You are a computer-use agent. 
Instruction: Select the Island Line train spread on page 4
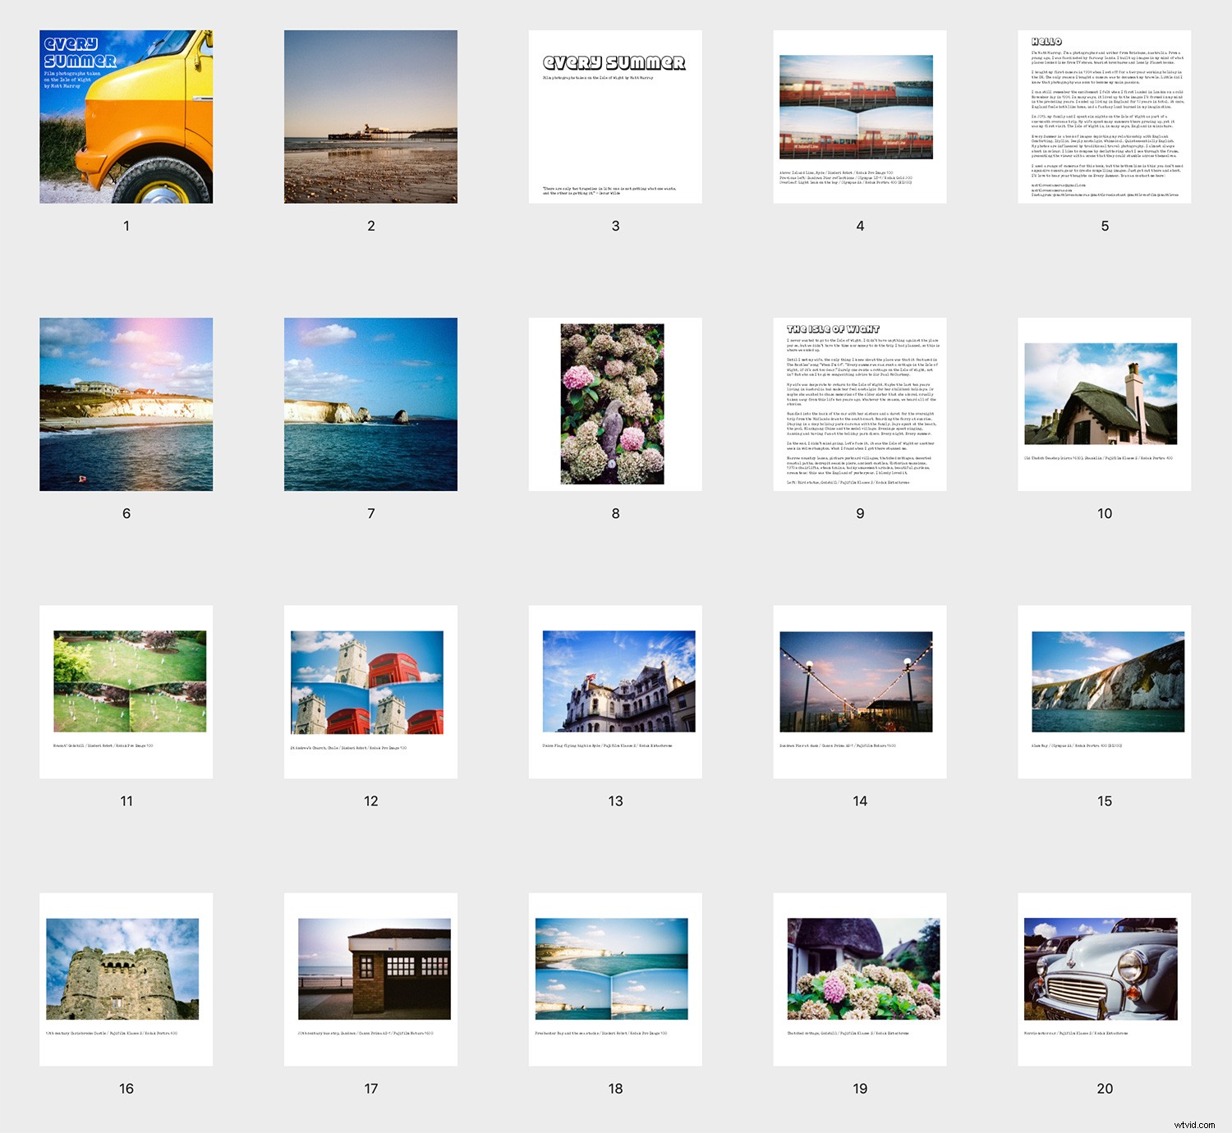click(860, 115)
